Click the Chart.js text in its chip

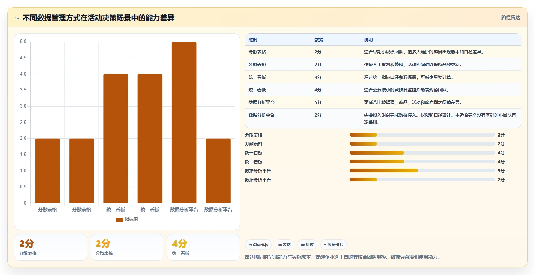pos(260,245)
